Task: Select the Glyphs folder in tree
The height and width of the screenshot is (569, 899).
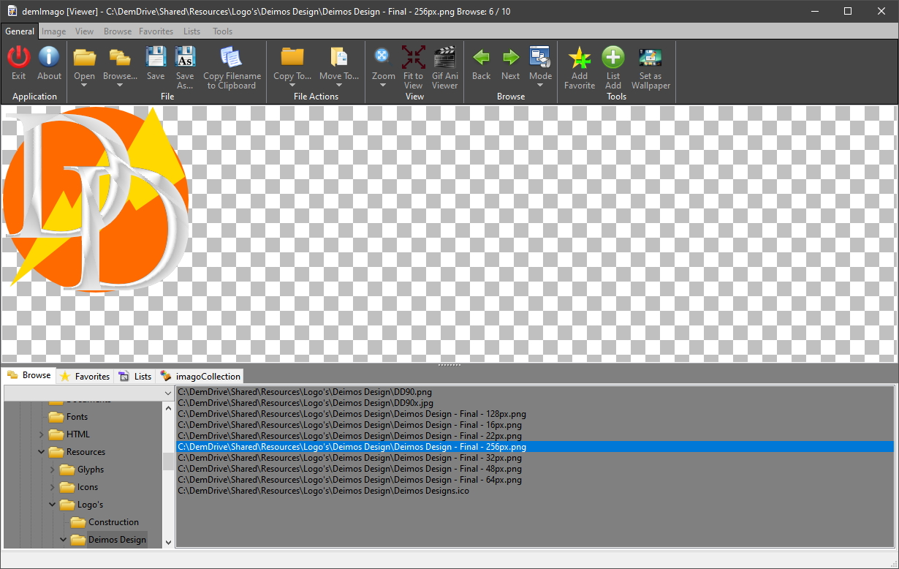Action: pos(91,470)
